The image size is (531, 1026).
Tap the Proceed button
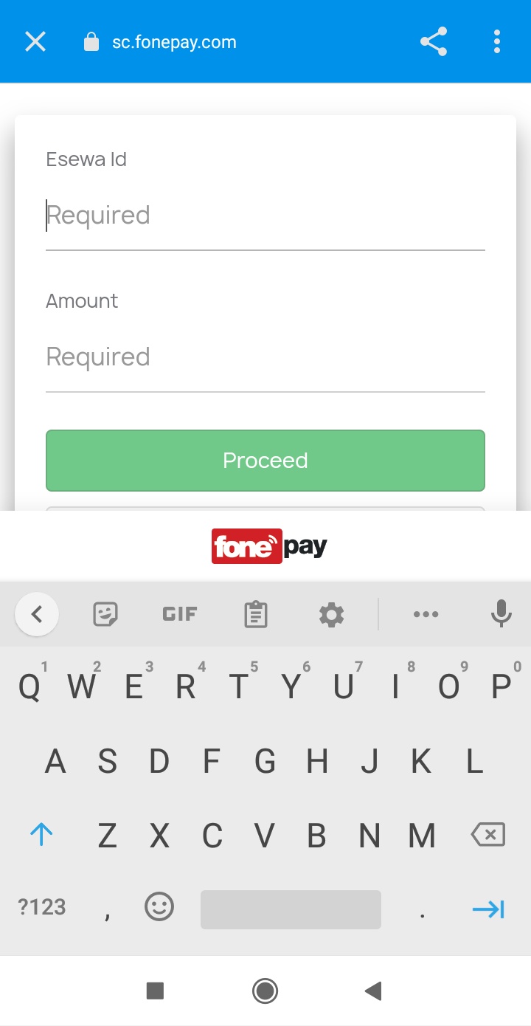pyautogui.click(x=265, y=460)
